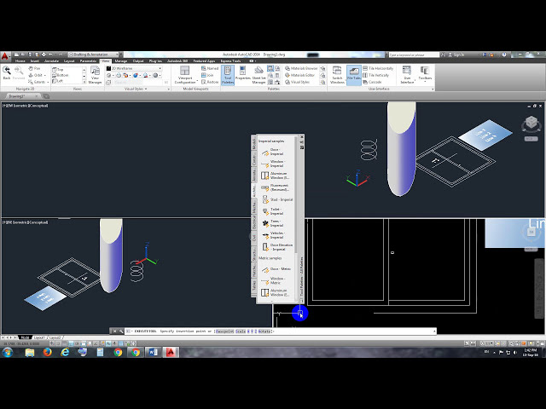
Task: Insert Door - Metric block
Action: coord(277,269)
